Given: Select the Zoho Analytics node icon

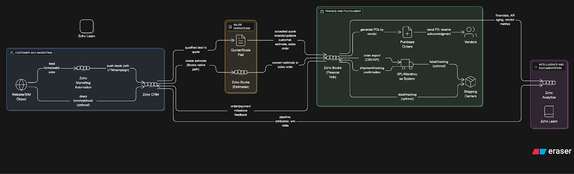Looking at the screenshot, I should point(549,83).
